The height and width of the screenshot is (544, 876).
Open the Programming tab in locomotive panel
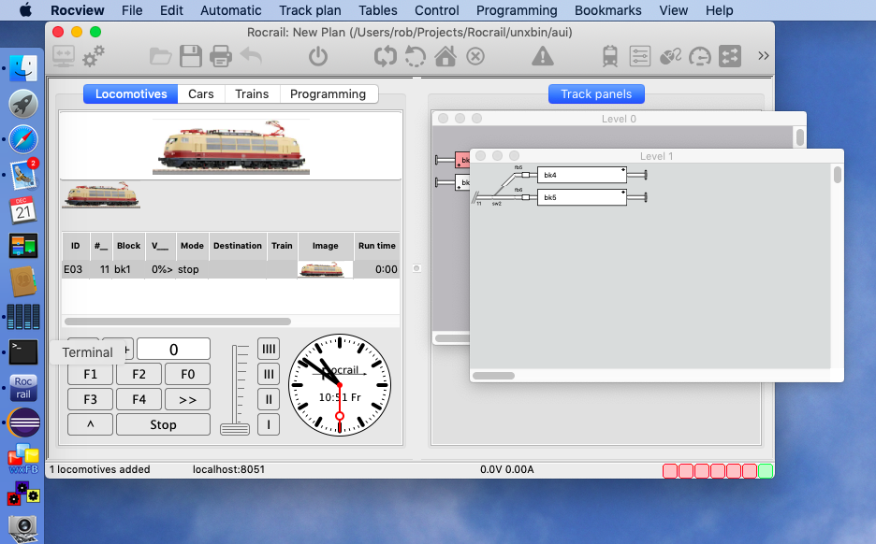point(328,94)
